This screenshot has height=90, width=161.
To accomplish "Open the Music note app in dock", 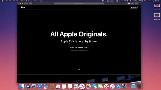I will point(112,86).
